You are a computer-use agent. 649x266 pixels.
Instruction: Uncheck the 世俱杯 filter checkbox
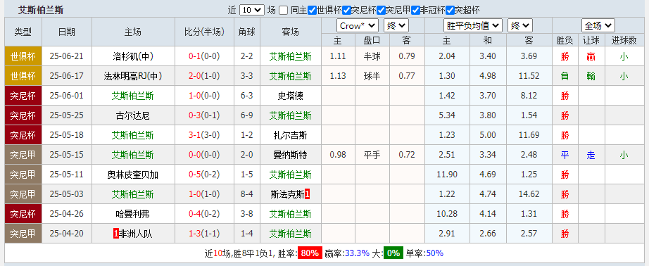tap(312, 11)
